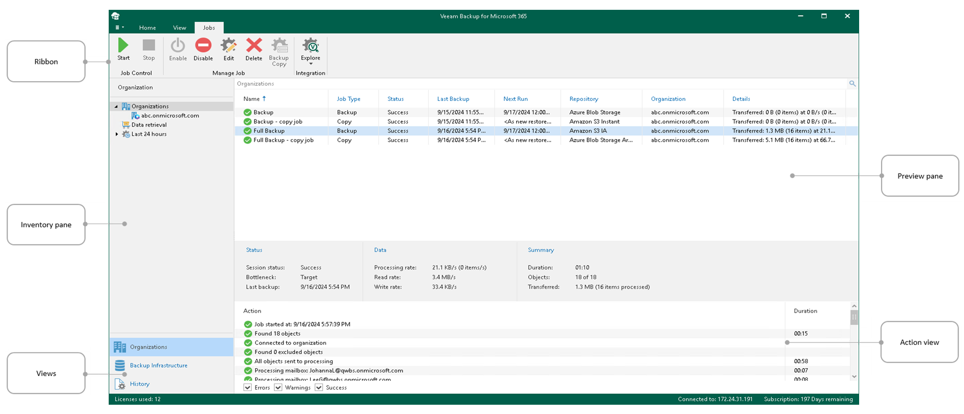Click Licenses used: 12 status text
Screen dimensions: 964x414
(x=138, y=399)
